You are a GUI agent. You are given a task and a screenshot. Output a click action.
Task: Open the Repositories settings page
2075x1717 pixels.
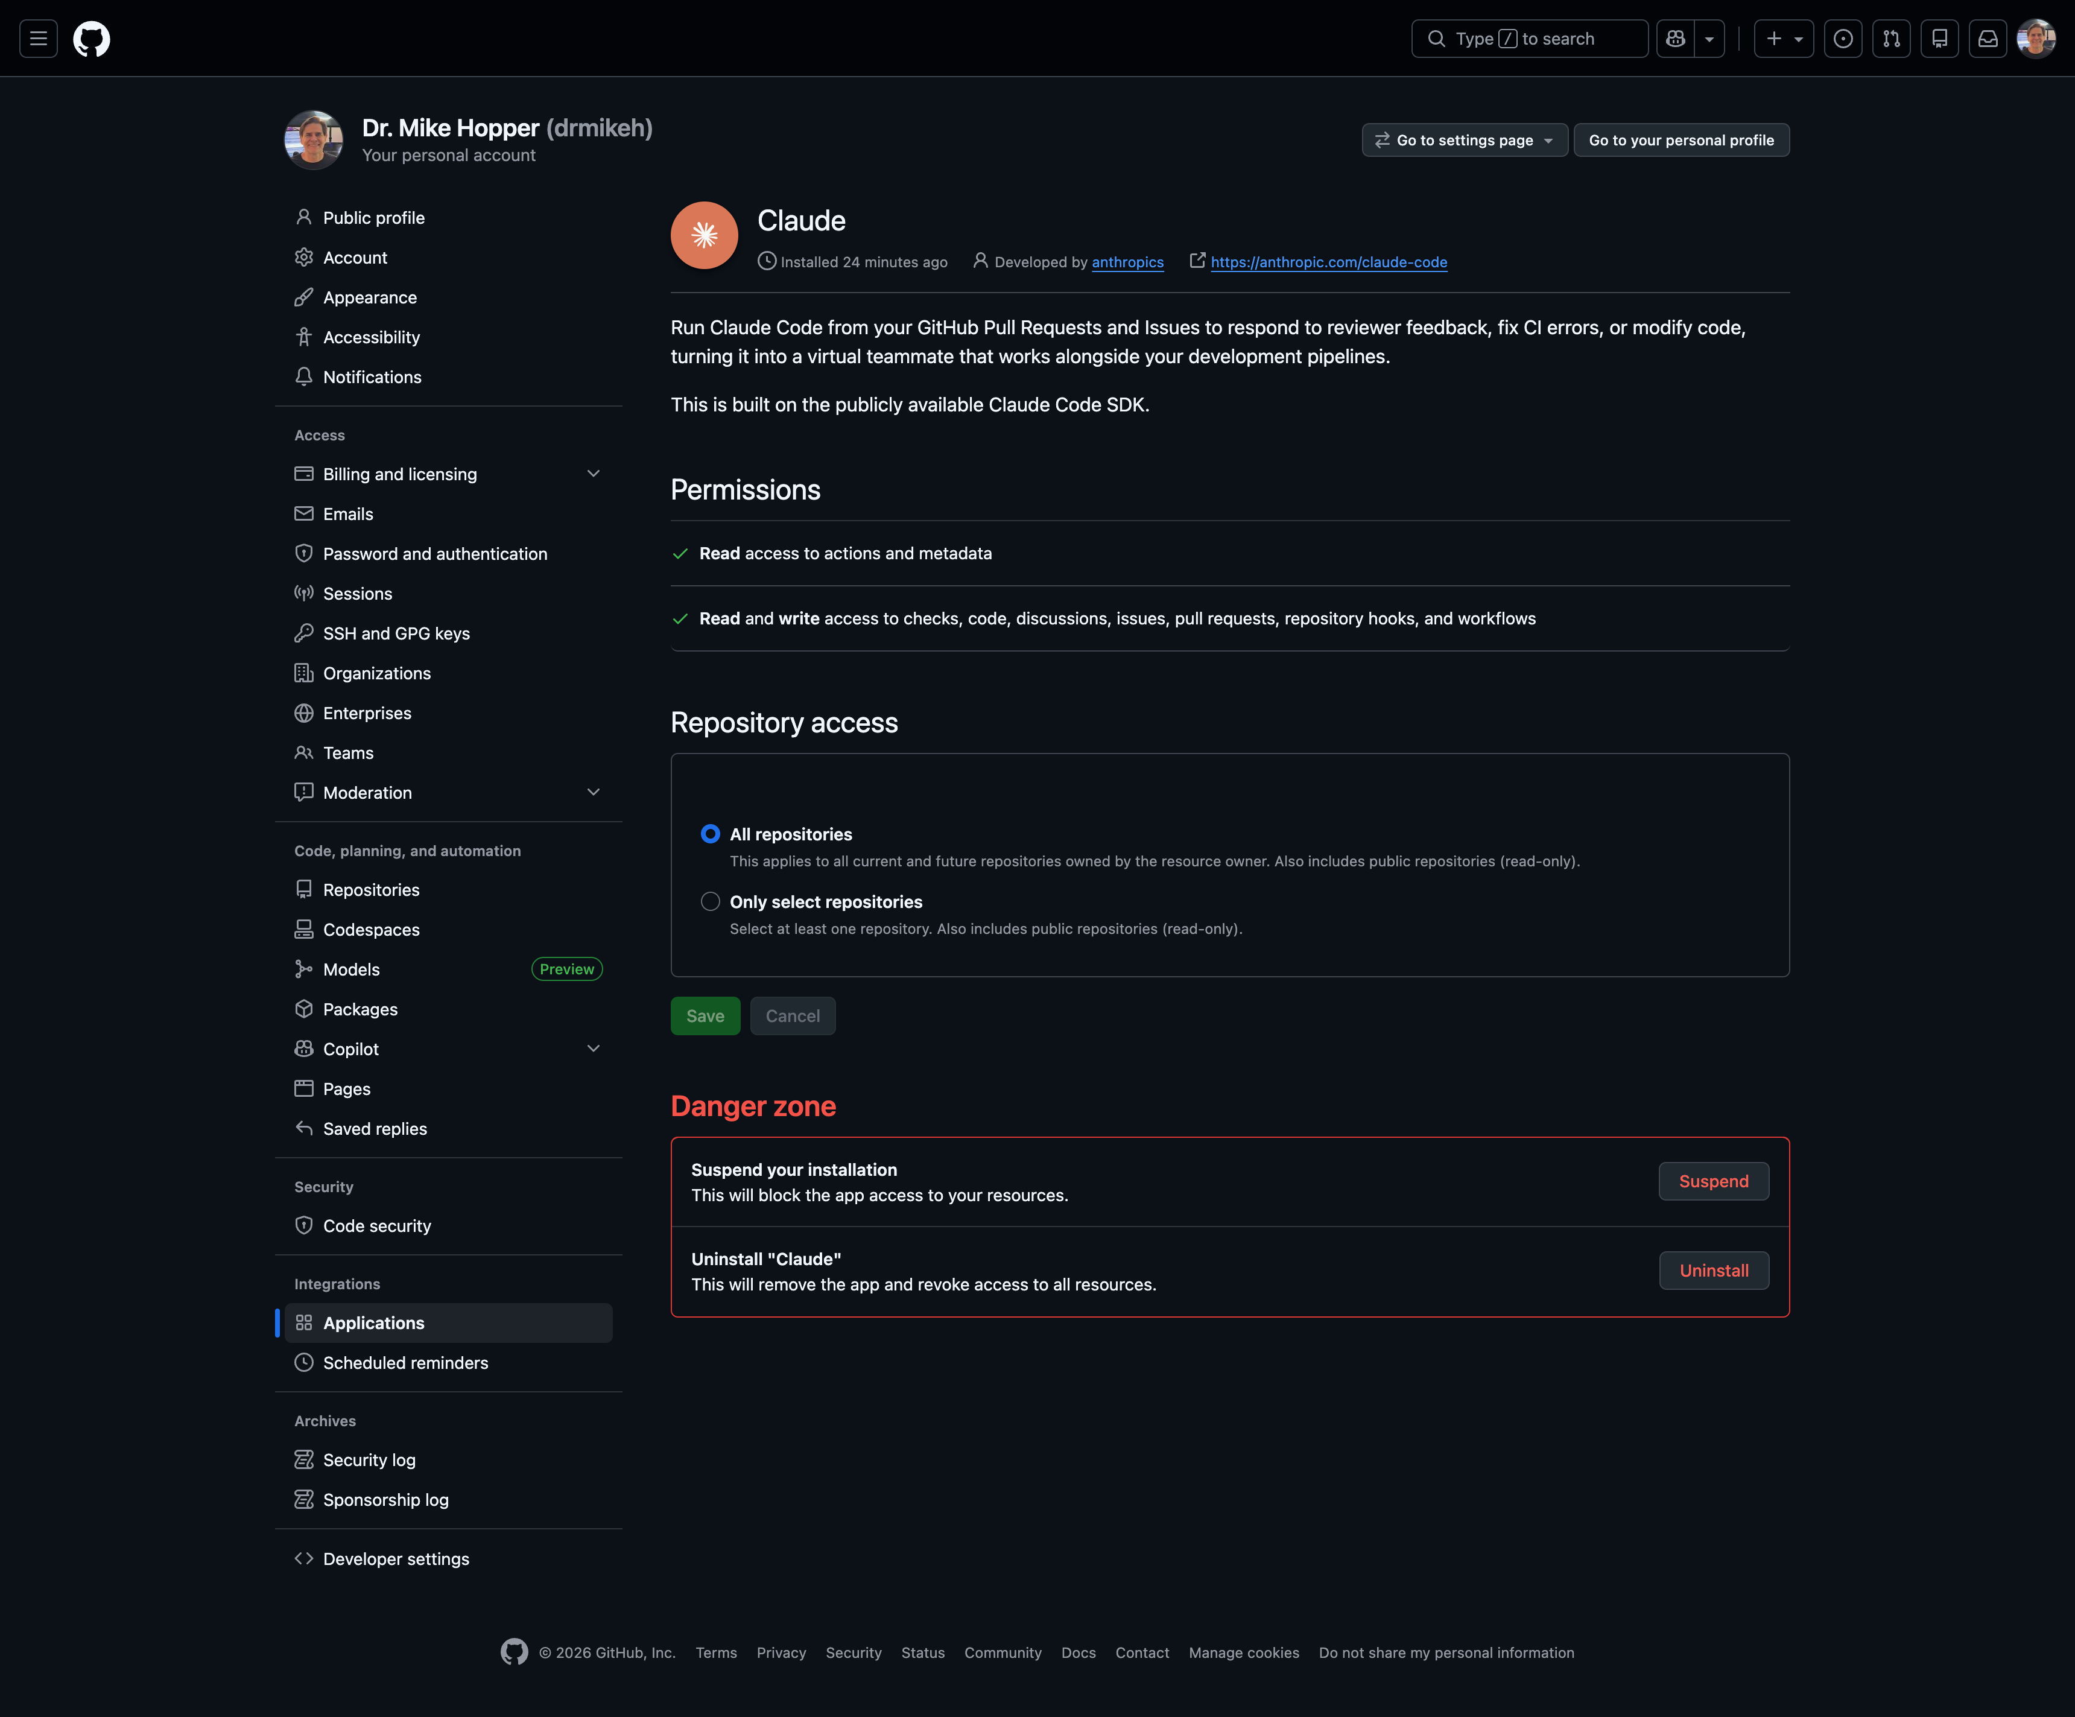[x=449, y=890]
